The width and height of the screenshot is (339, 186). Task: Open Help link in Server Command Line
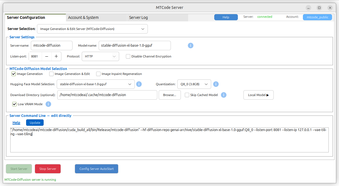16,123
